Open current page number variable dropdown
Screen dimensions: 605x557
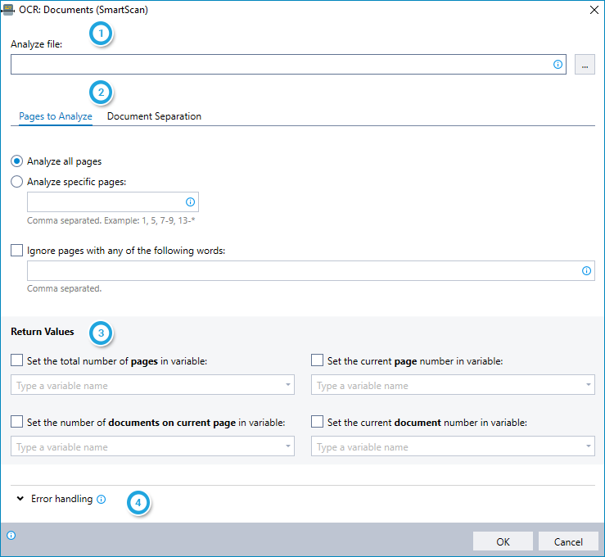[x=589, y=385]
